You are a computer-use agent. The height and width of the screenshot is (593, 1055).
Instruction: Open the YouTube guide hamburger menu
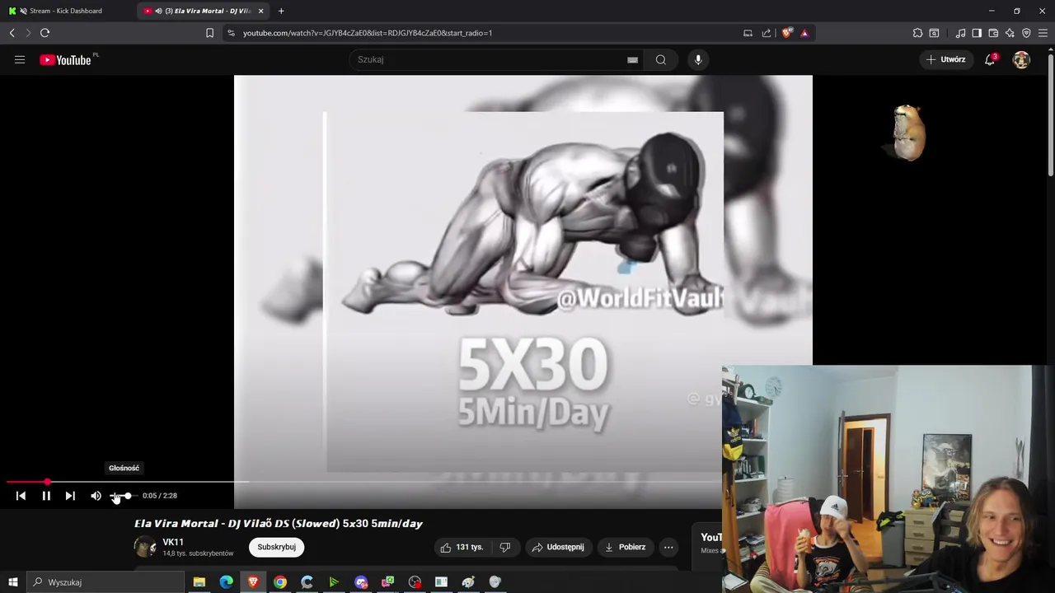[x=20, y=59]
